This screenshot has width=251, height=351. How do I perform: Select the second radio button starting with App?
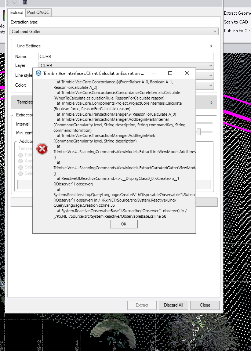click(x=21, y=161)
